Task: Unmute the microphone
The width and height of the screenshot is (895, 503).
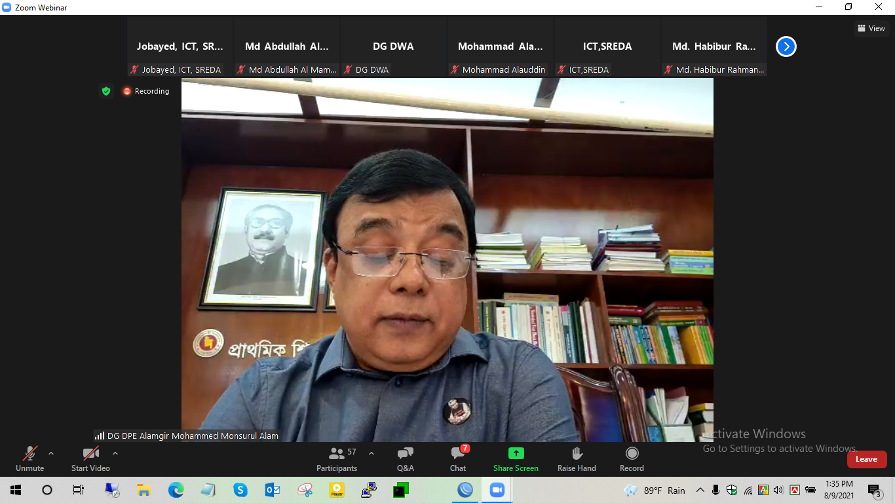Action: (29, 458)
